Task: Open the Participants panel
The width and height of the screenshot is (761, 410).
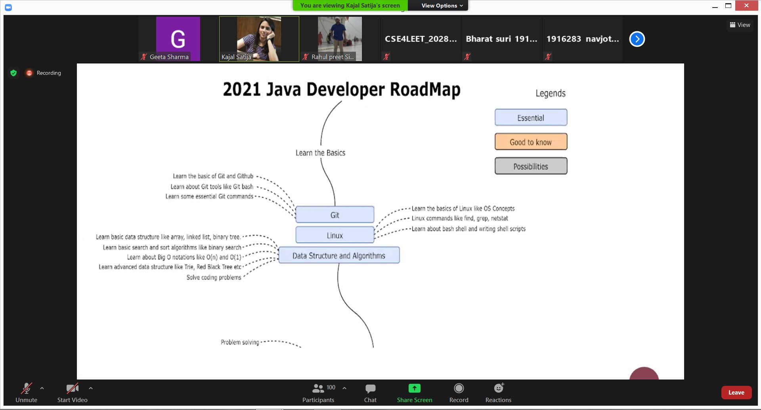Action: click(318, 393)
